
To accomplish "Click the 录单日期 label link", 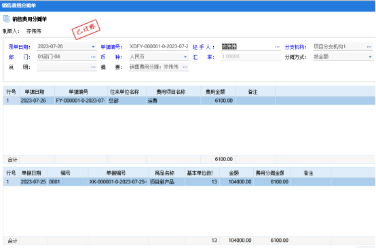I will pos(20,47).
